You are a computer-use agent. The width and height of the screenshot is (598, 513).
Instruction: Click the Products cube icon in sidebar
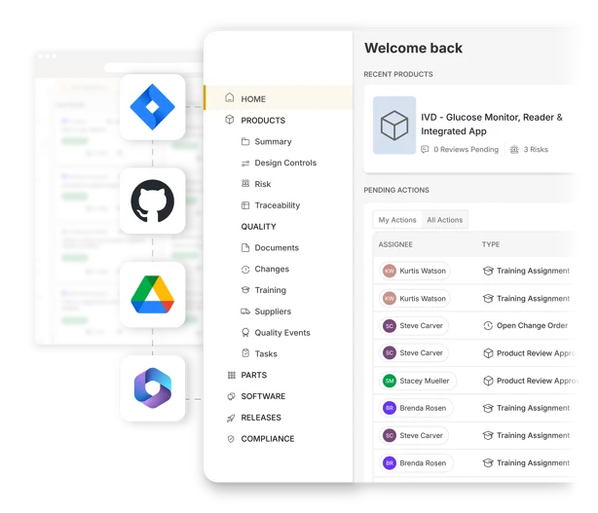tap(230, 120)
